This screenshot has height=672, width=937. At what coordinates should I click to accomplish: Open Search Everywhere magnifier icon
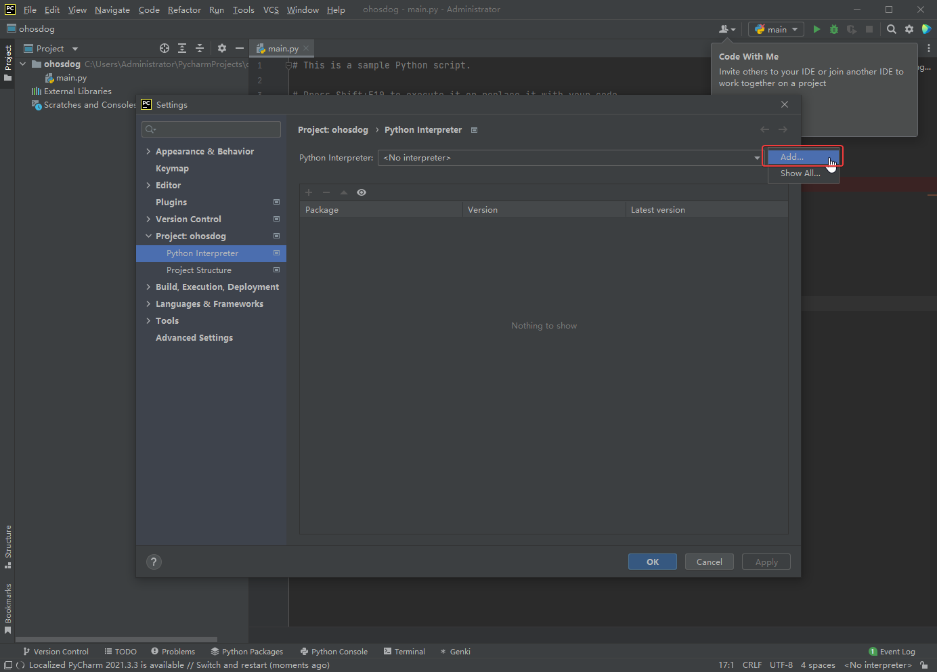pyautogui.click(x=892, y=29)
